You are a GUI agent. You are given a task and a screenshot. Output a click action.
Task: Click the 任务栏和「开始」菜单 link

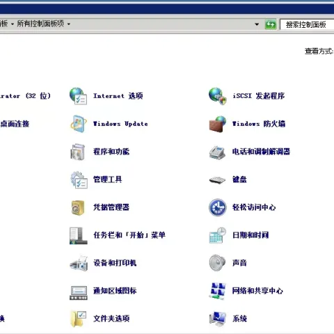[x=129, y=235]
